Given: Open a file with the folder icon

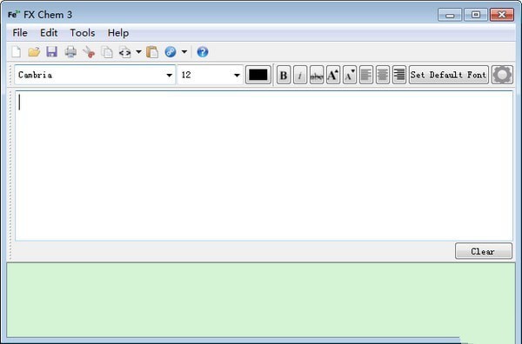Looking at the screenshot, I should point(34,52).
